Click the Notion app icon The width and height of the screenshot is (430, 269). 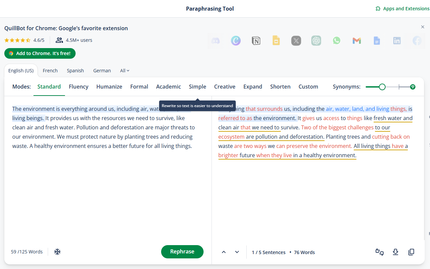point(256,41)
